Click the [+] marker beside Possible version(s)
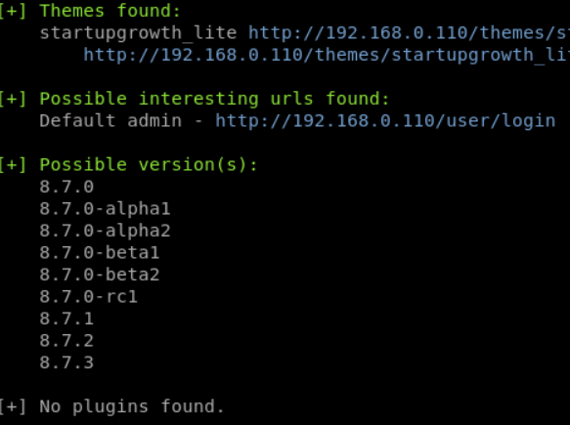 tap(13, 165)
